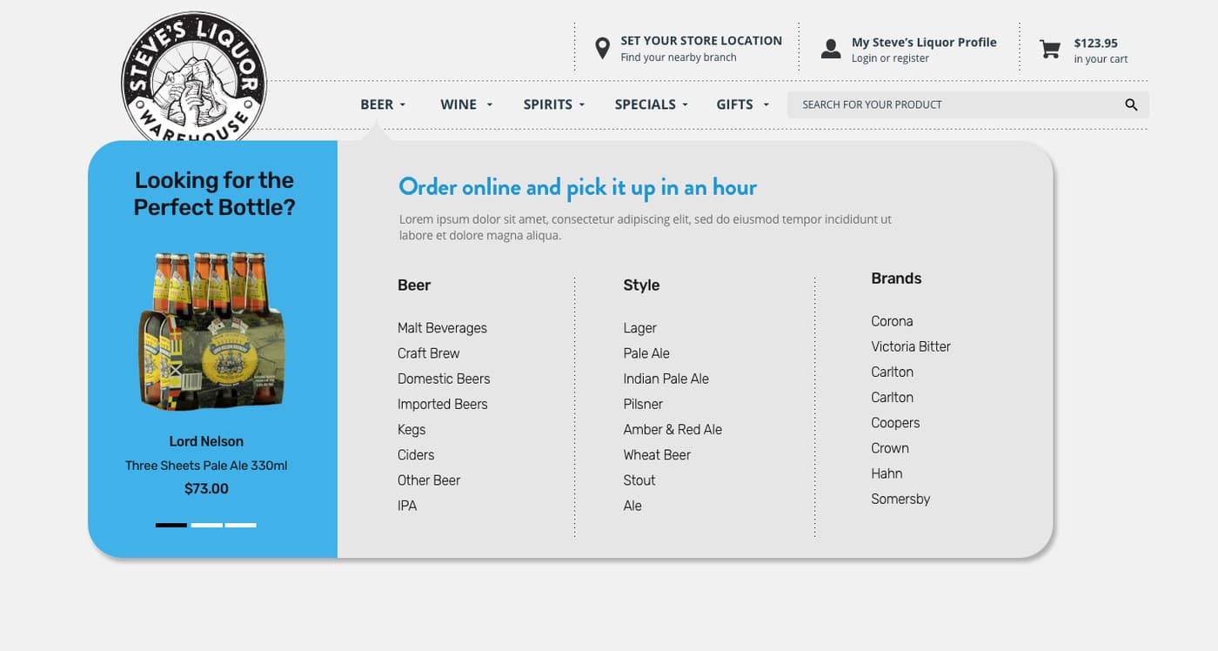The image size is (1218, 651).
Task: Select Malt Beverages category
Action: click(442, 328)
